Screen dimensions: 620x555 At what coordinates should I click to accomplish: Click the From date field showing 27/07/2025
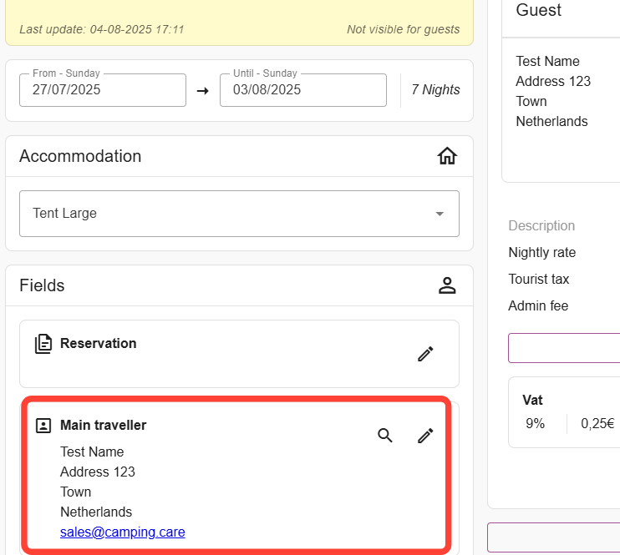102,90
